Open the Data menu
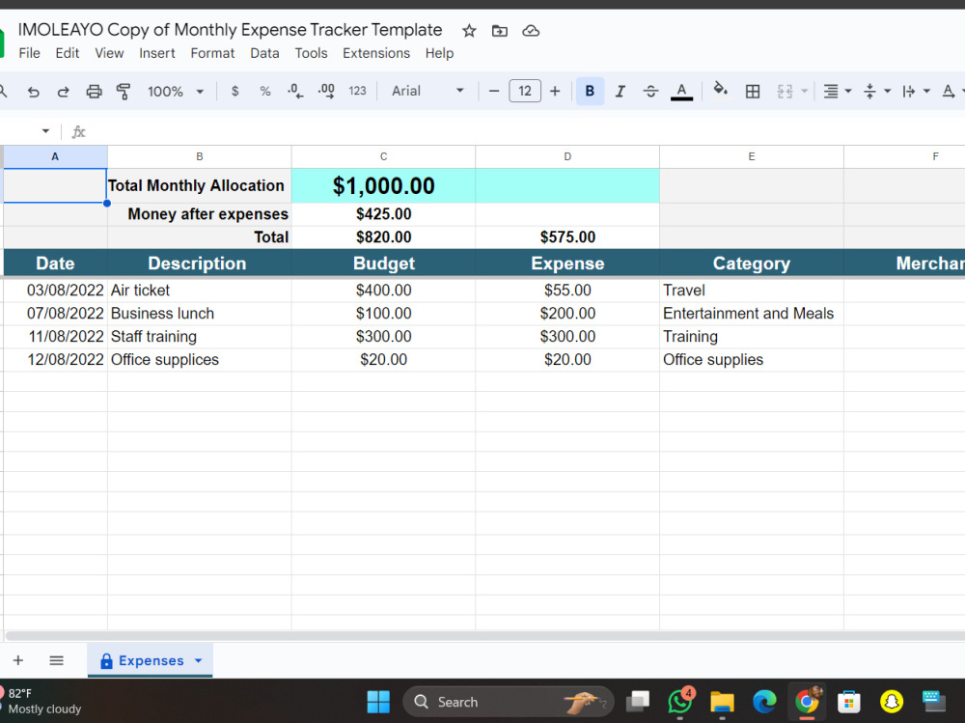This screenshot has width=965, height=723. point(264,54)
